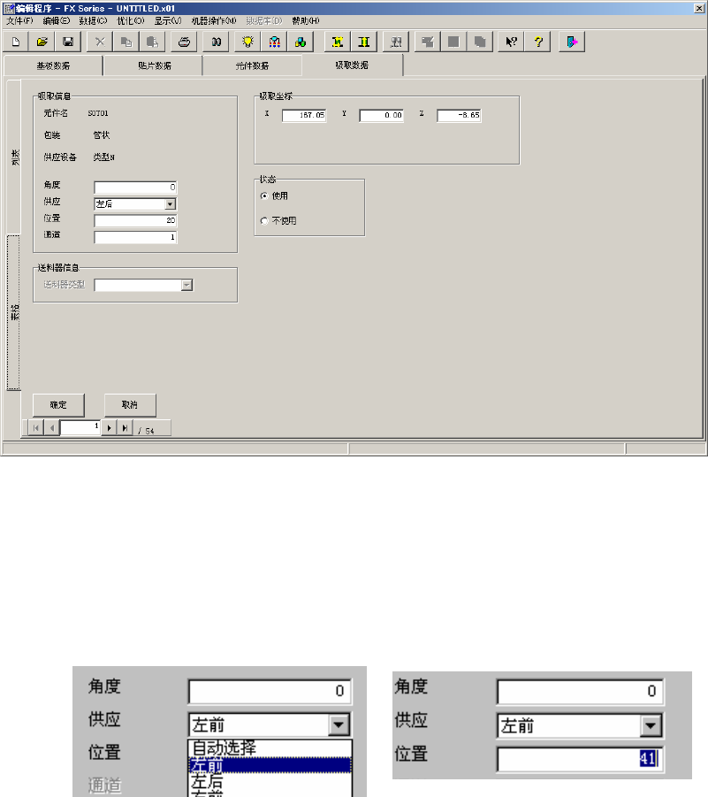Confirm with the 确定 button
This screenshot has height=797, width=708.
58,405
